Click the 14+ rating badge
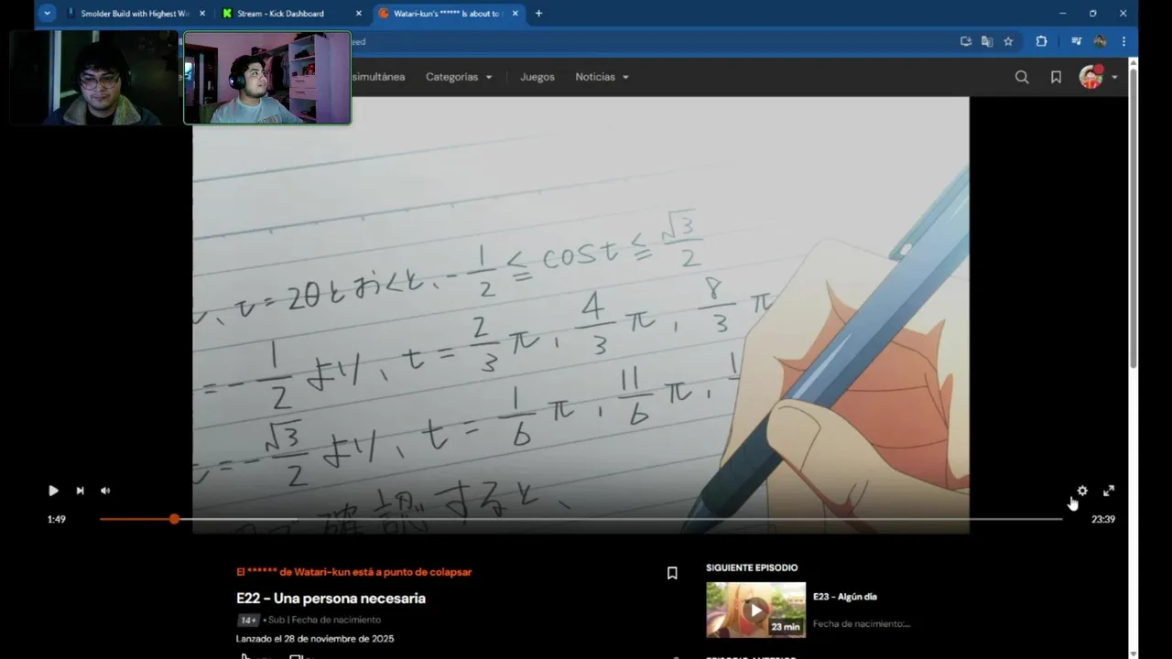This screenshot has width=1172, height=659. 248,620
